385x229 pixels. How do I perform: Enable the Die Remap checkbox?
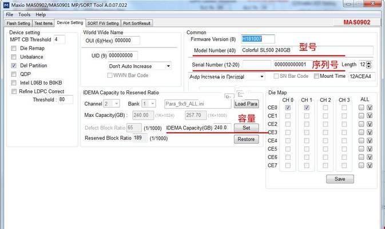(x=14, y=49)
